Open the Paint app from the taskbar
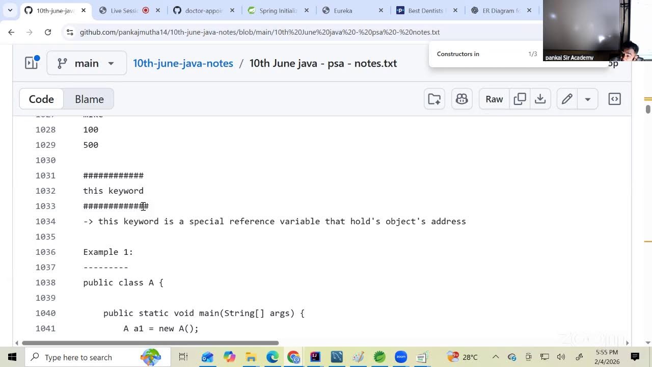This screenshot has height=367, width=652. 358,357
